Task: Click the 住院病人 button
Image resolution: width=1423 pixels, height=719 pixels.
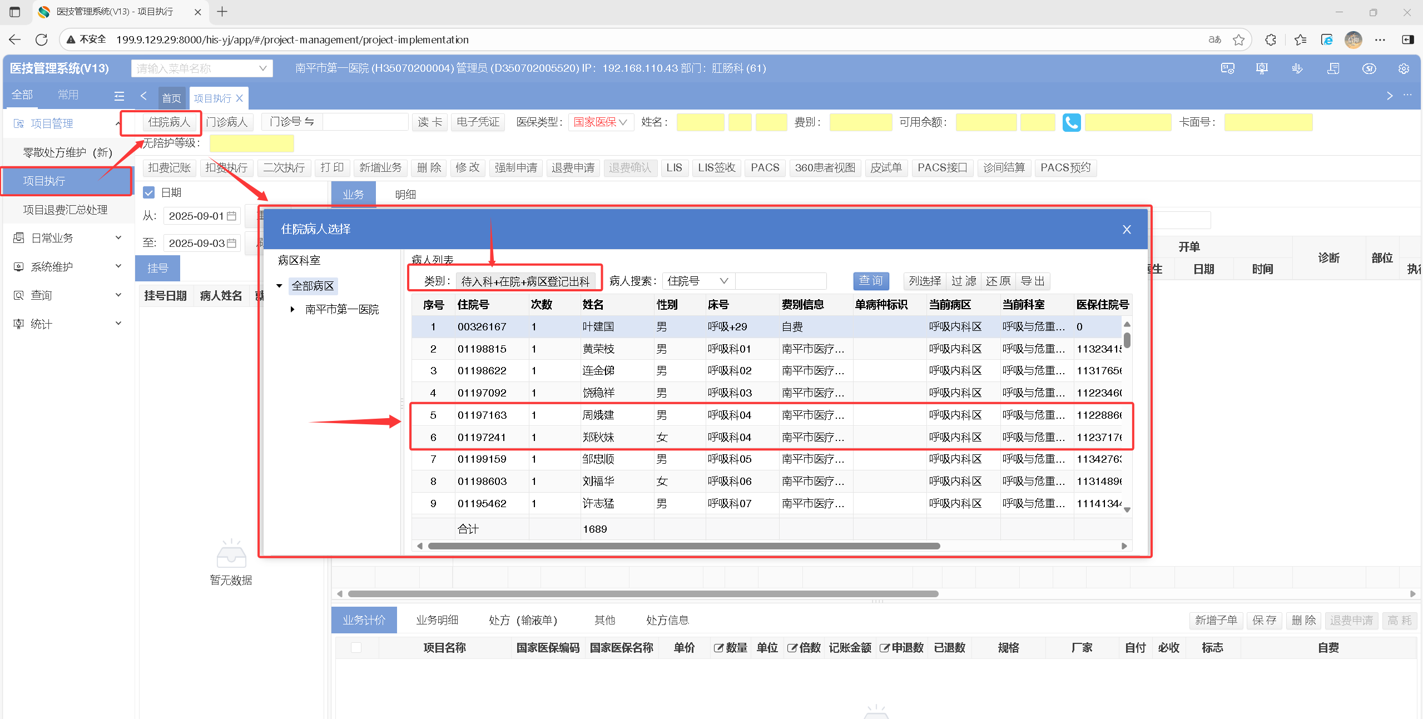Action: coord(169,122)
